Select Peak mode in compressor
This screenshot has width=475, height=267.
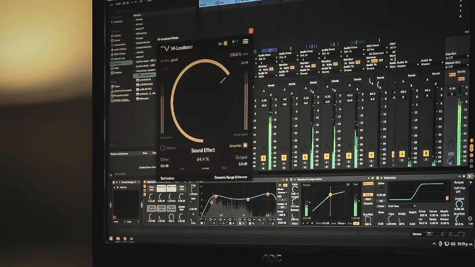click(x=368, y=195)
